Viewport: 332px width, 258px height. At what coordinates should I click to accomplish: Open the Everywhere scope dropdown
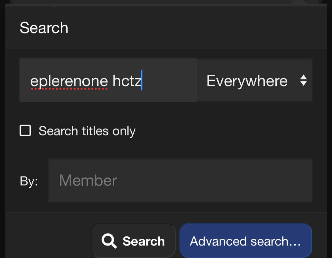254,80
